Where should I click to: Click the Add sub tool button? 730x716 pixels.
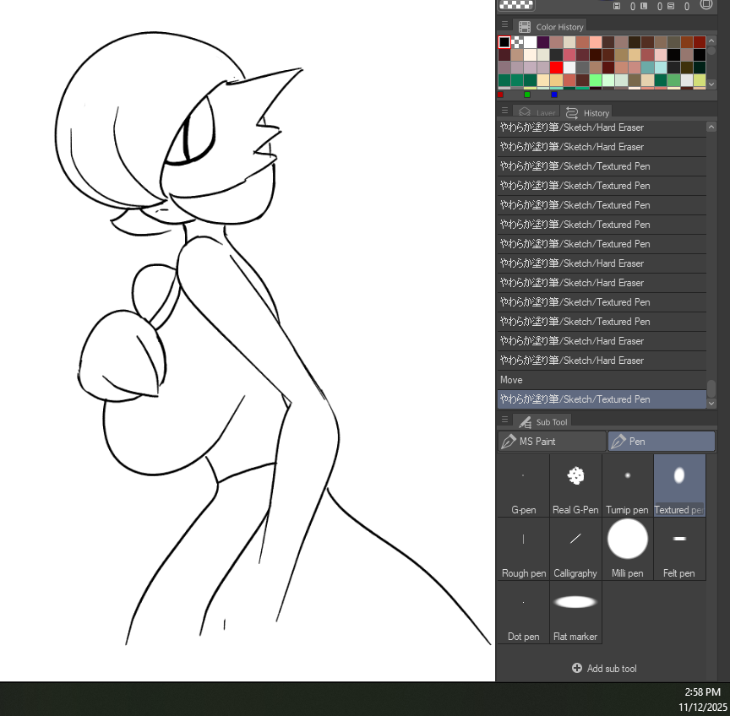pyautogui.click(x=604, y=668)
